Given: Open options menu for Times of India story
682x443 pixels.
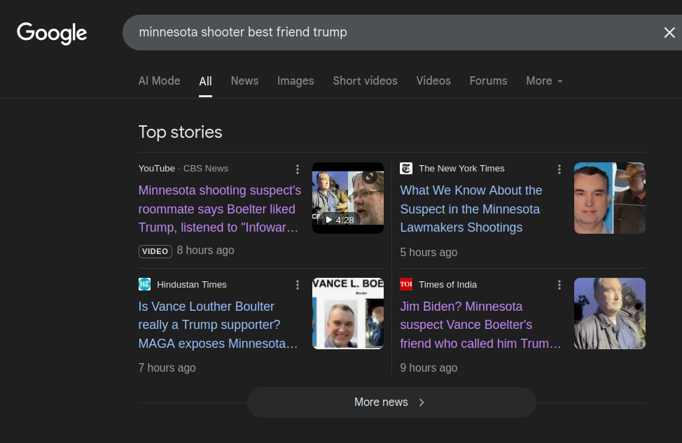Looking at the screenshot, I should tap(559, 285).
